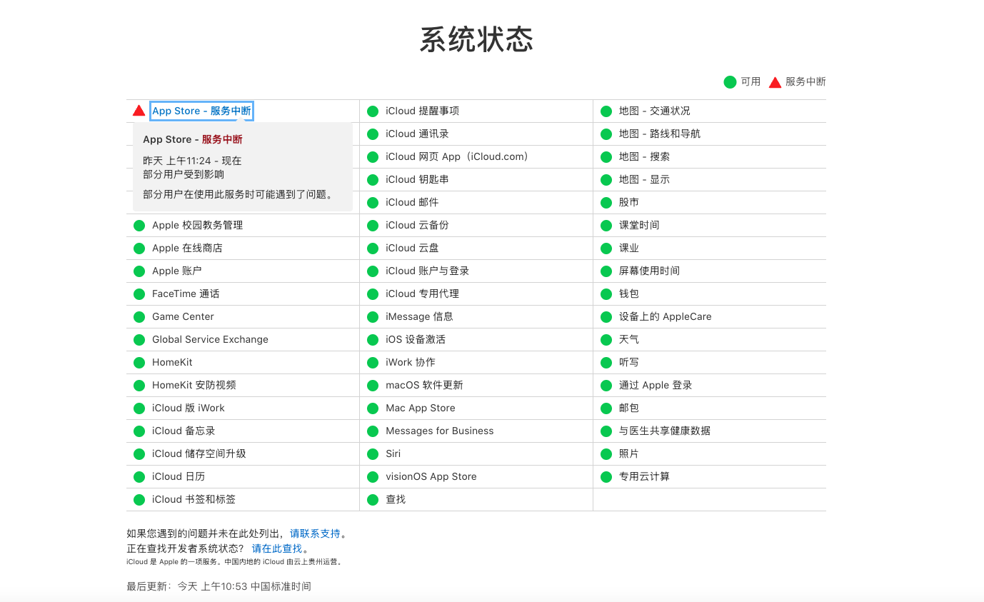984x602 pixels.
Task: Click the green status dot for 钱包
Action: coord(606,294)
